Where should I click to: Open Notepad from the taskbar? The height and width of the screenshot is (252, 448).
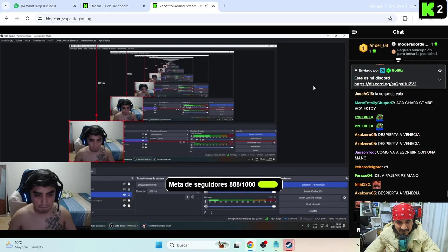point(276,245)
